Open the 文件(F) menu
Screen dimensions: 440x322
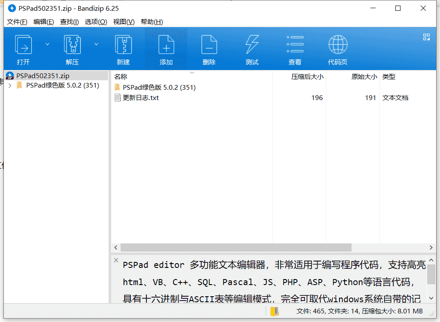(17, 22)
